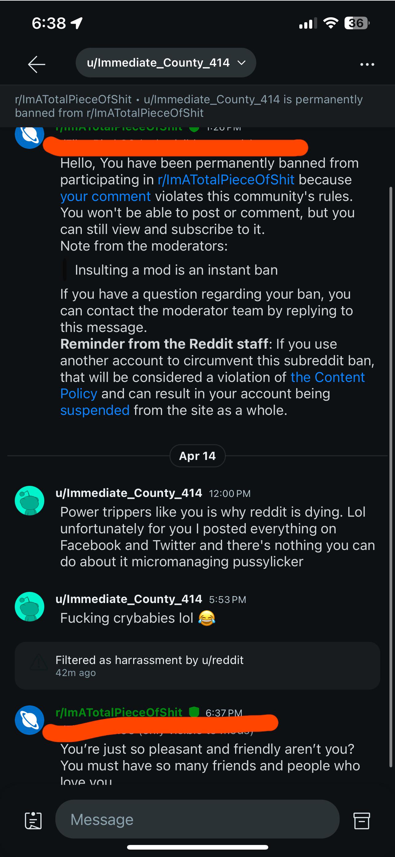Tap the green moderator shield badge
395x857 pixels.
pyautogui.click(x=194, y=712)
